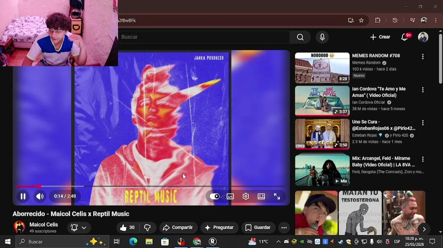Open MEMES RANDOM #708 video thumbnail
Viewport: 443px width, 248px height.
(x=322, y=68)
